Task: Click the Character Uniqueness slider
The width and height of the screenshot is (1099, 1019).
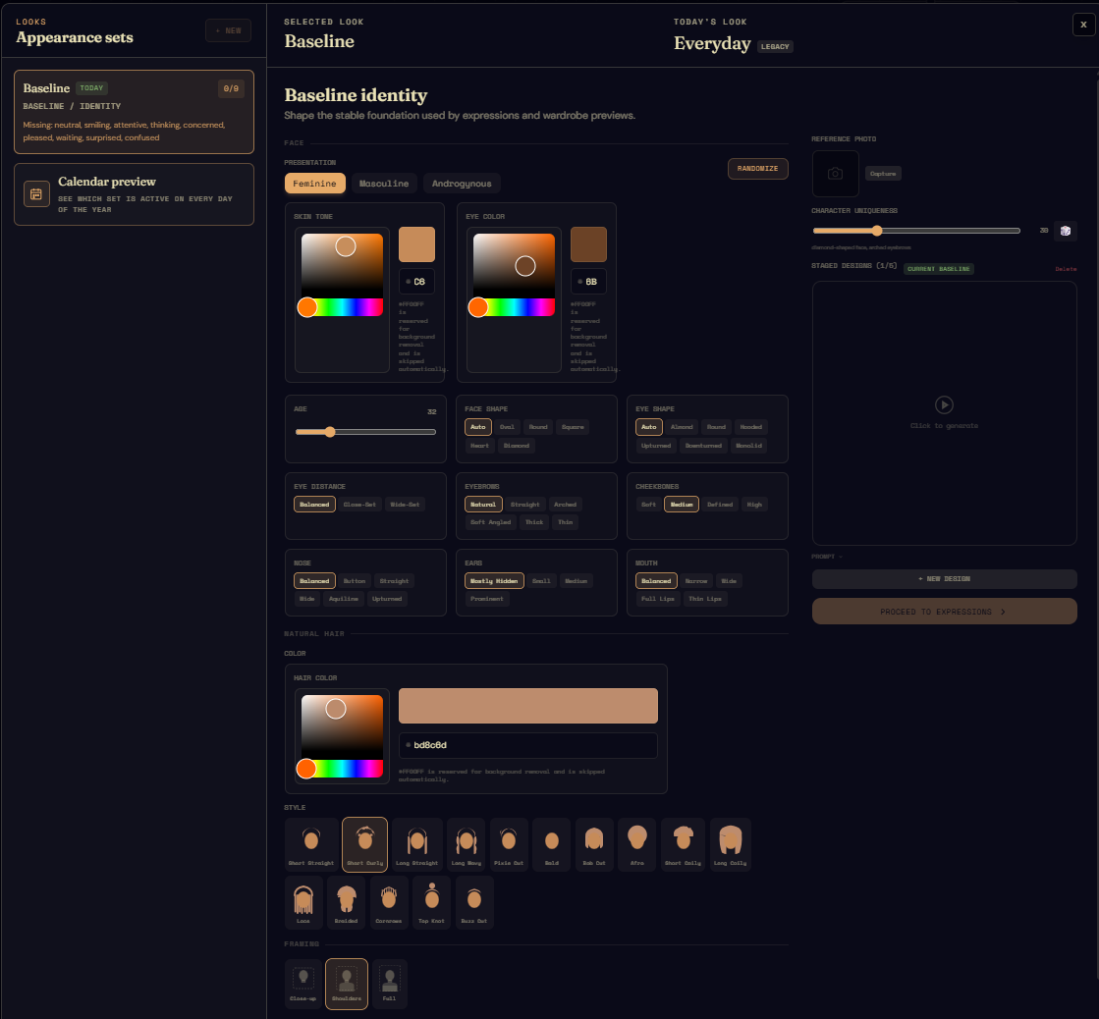Action: tap(916, 231)
